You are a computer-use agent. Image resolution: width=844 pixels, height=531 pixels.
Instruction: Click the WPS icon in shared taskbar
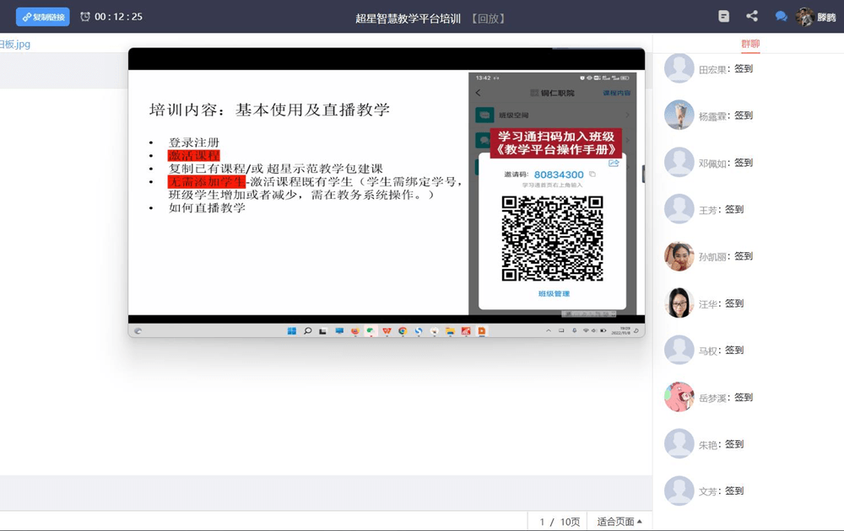point(387,331)
